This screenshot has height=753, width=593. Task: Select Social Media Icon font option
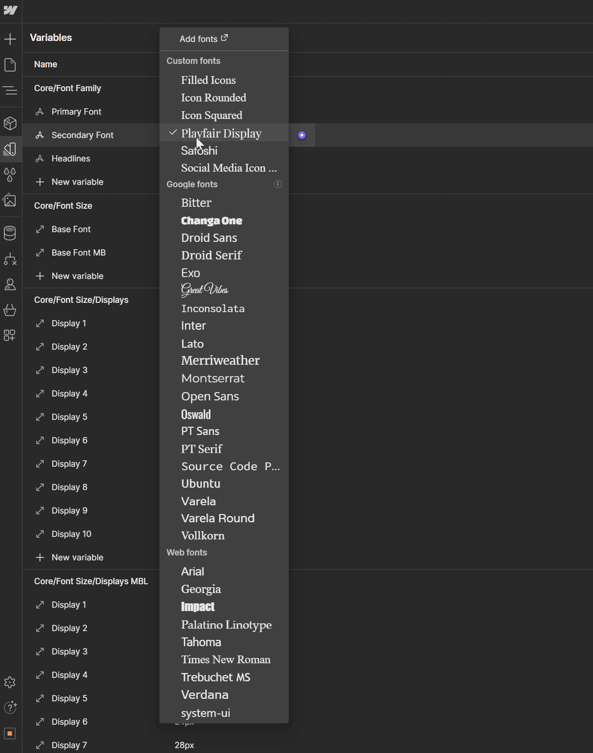[224, 168]
